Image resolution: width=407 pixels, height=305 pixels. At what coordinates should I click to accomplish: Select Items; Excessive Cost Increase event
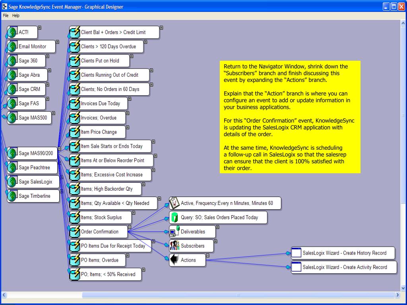(110, 175)
